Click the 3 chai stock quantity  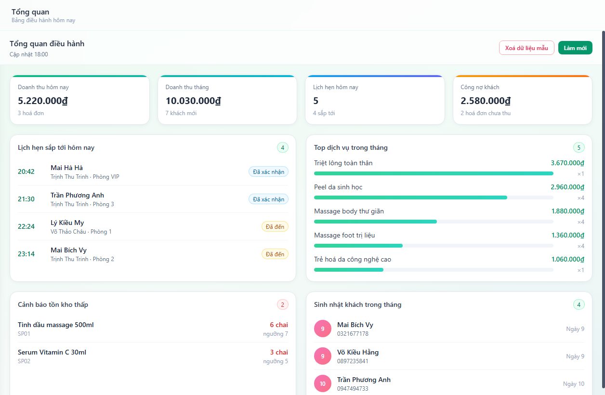tap(279, 353)
